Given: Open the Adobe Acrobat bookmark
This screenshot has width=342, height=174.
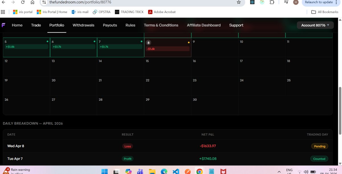Looking at the screenshot, I should pos(162,12).
